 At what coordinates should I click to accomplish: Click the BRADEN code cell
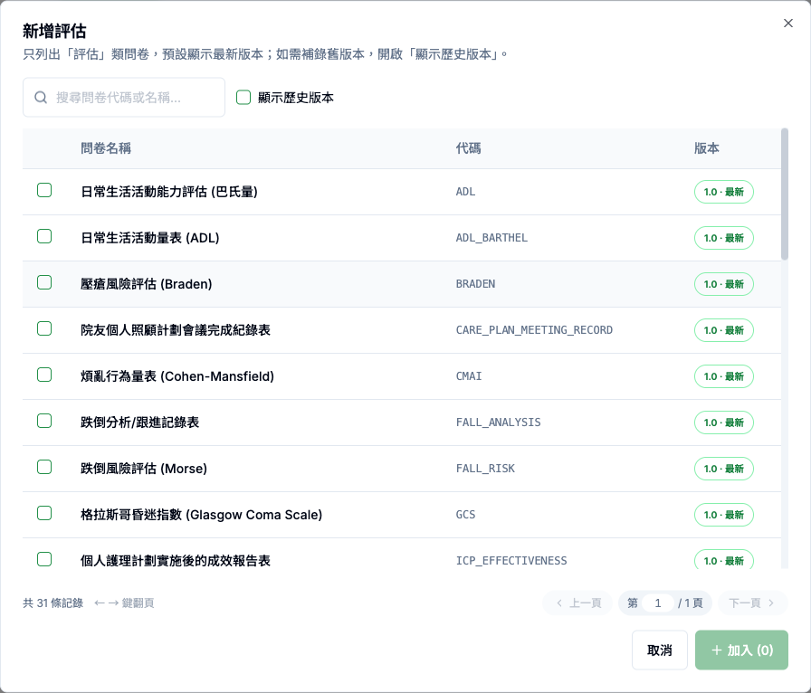[475, 284]
